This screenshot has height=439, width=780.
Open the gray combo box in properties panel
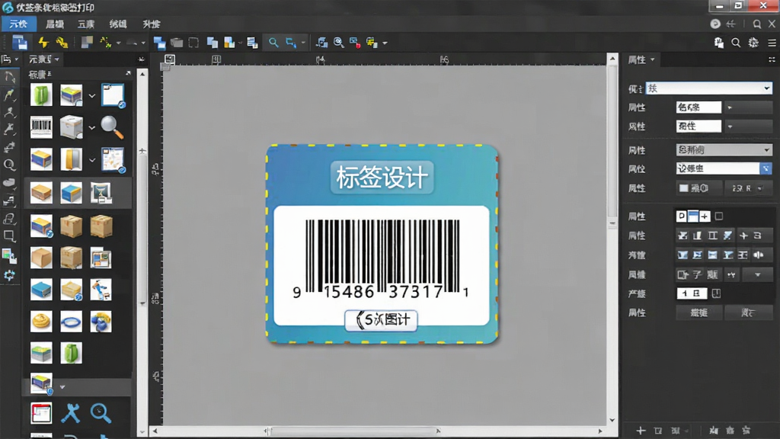(724, 150)
